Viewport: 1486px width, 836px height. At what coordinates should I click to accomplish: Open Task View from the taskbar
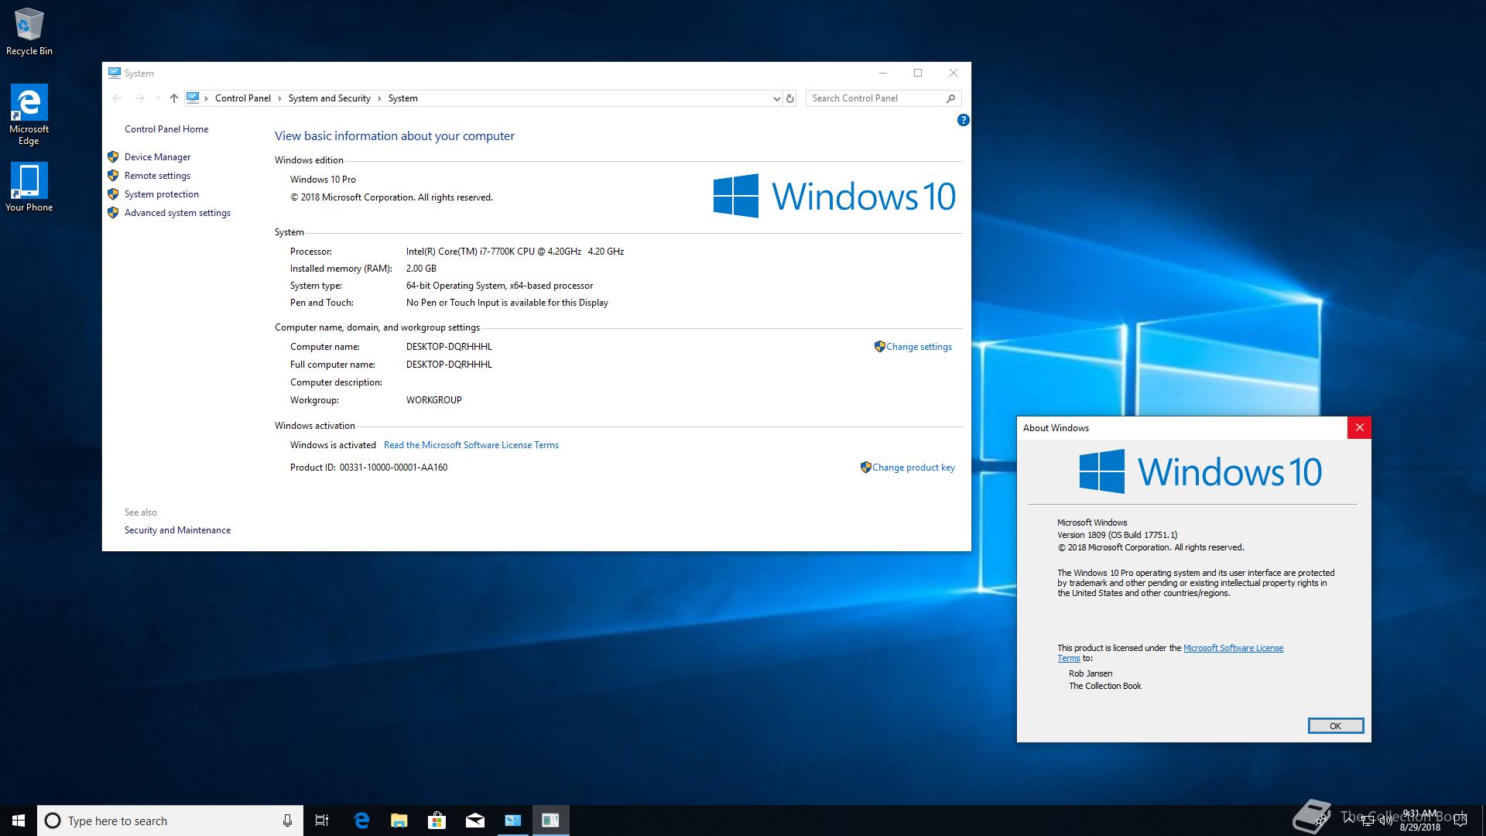pyautogui.click(x=322, y=821)
